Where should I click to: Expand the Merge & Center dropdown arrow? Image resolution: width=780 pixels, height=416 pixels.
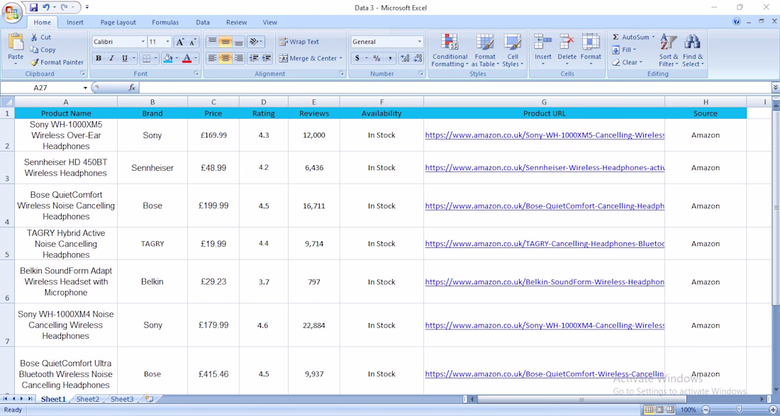point(341,58)
